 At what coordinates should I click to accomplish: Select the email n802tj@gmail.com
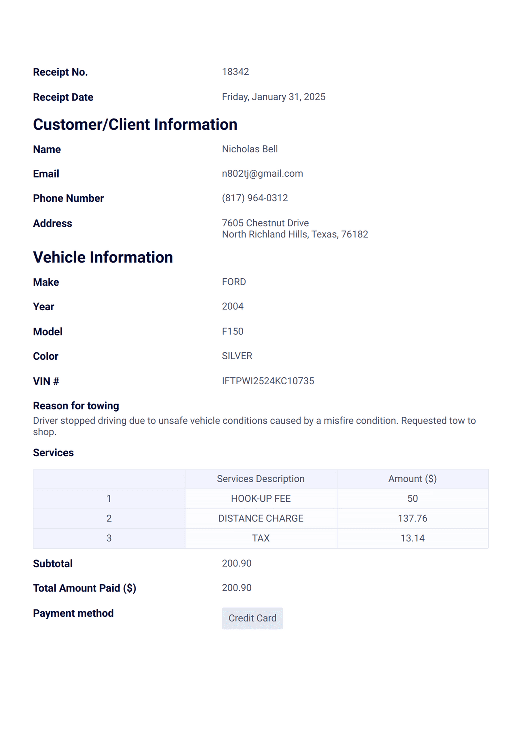tap(262, 174)
